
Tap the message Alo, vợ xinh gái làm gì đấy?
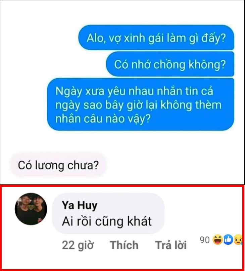[x=156, y=38]
